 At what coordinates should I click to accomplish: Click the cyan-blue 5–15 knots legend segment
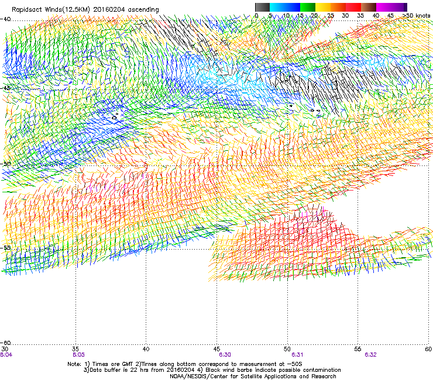[x=285, y=7]
